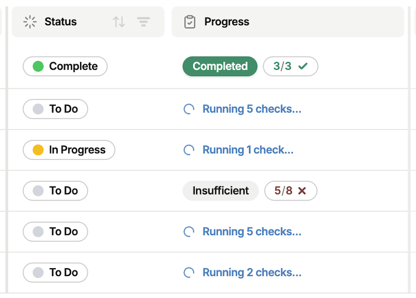This screenshot has width=416, height=298.
Task: Click the green Completed badge
Action: [219, 66]
